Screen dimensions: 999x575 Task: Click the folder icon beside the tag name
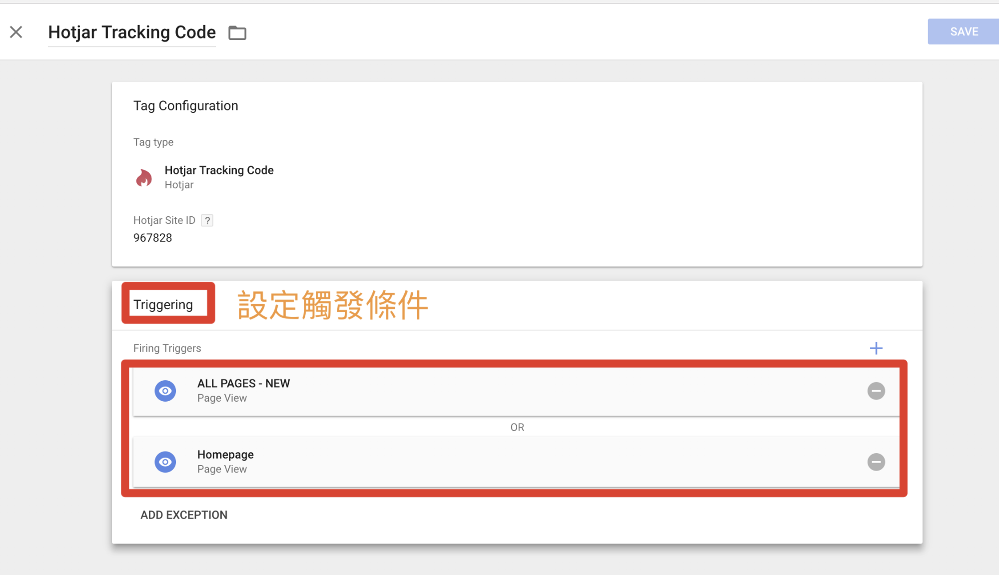[237, 32]
